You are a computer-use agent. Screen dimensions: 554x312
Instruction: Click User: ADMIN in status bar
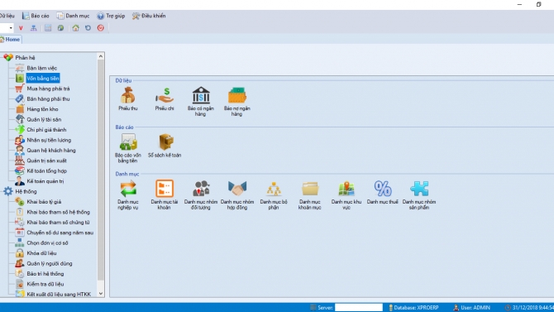coord(471,307)
